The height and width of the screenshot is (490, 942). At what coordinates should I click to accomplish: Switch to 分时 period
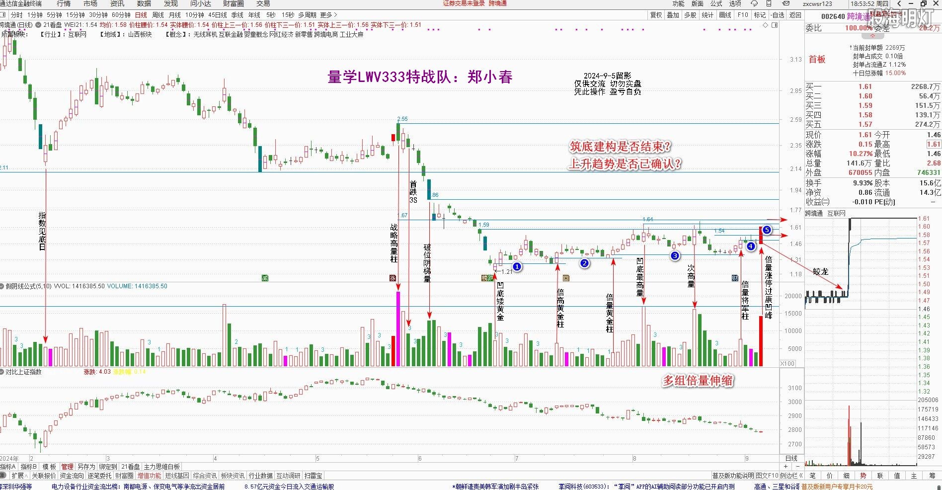[16, 15]
